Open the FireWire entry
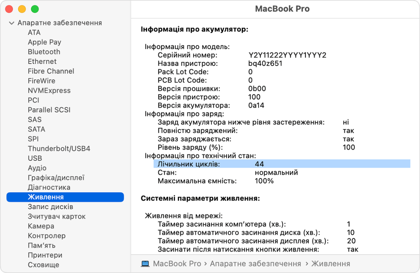 tap(41, 81)
